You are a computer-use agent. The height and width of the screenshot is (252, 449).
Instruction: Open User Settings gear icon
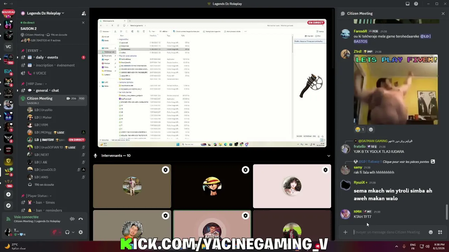[x=81, y=232]
